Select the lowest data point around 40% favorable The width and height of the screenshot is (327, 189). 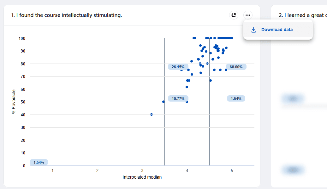coord(151,114)
